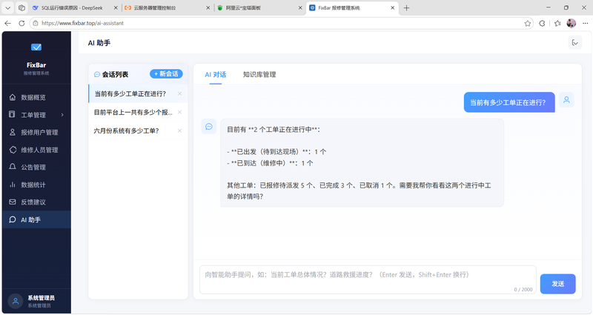This screenshot has height=315, width=593.
Task: Click the bar chart icon beside 数据统计
Action: tap(13, 185)
